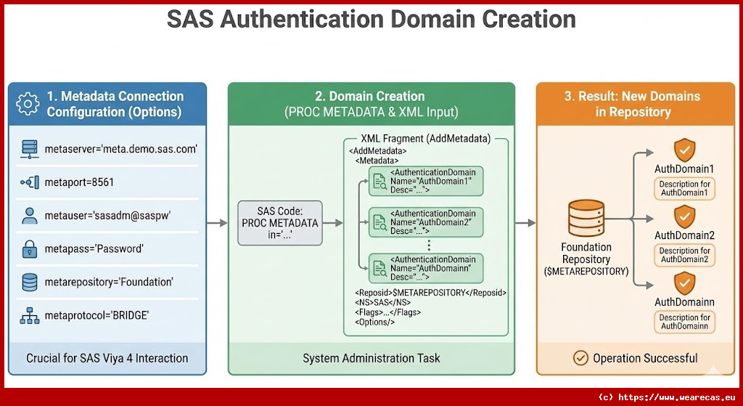Select the AuthDomainn XML entry box
Image resolution: width=743 pixels, height=406 pixels.
click(x=425, y=268)
